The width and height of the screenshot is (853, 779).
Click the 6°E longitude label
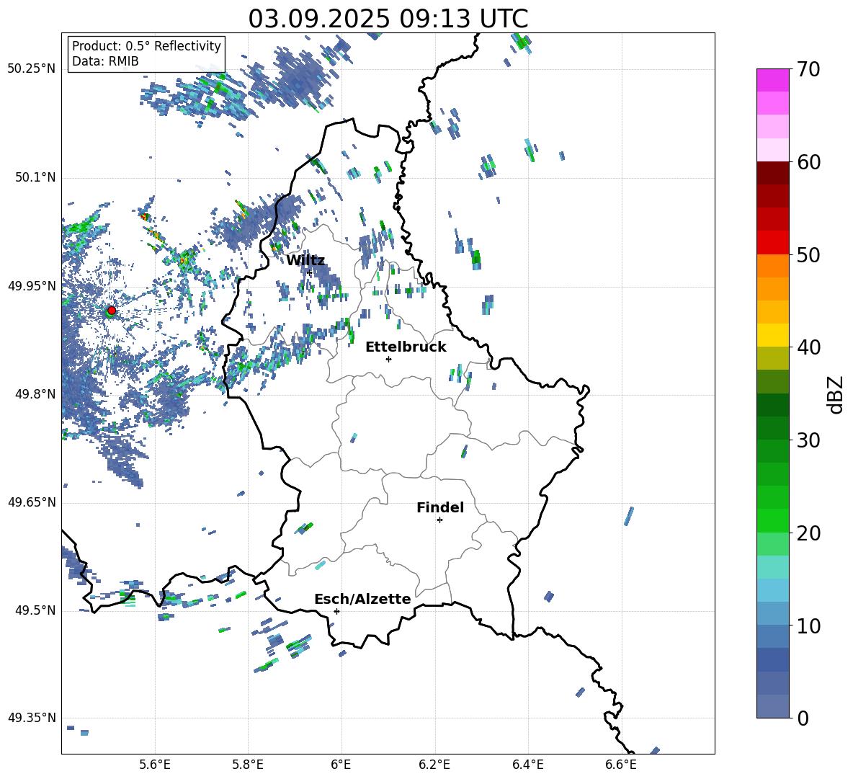[341, 765]
